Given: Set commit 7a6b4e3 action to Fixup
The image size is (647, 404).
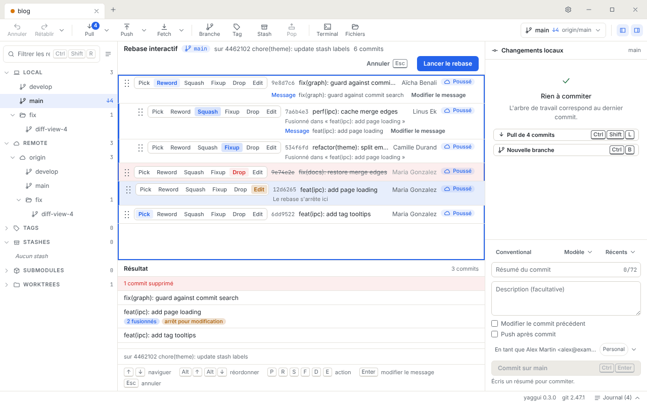Looking at the screenshot, I should pyautogui.click(x=232, y=112).
